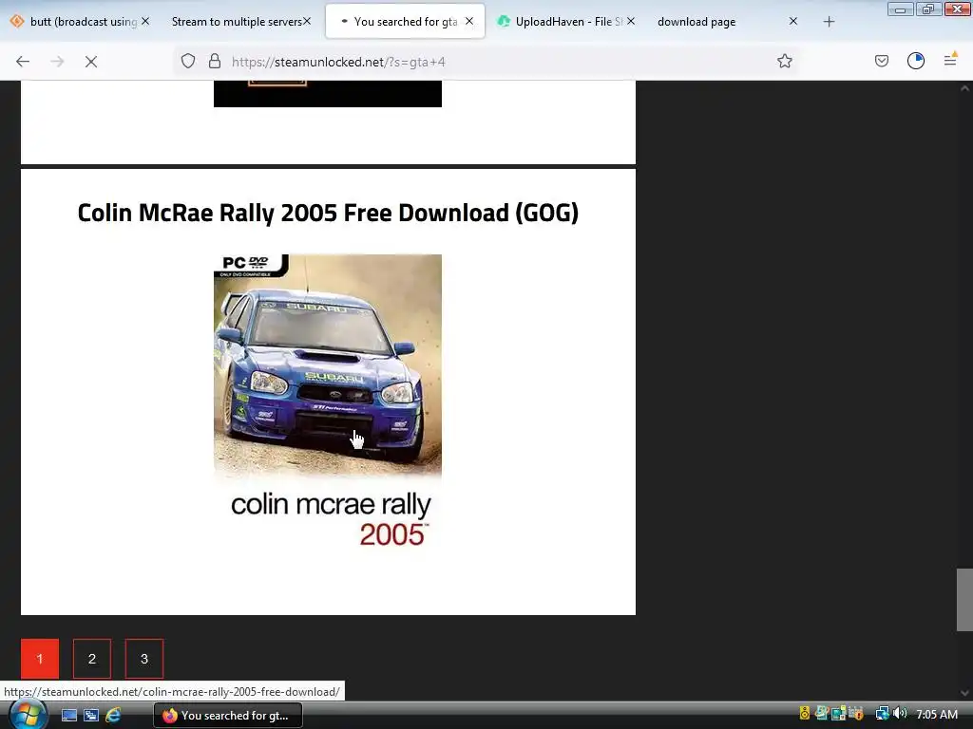Viewport: 973px width, 729px height.
Task: Select page 1 of search results
Action: (x=40, y=659)
